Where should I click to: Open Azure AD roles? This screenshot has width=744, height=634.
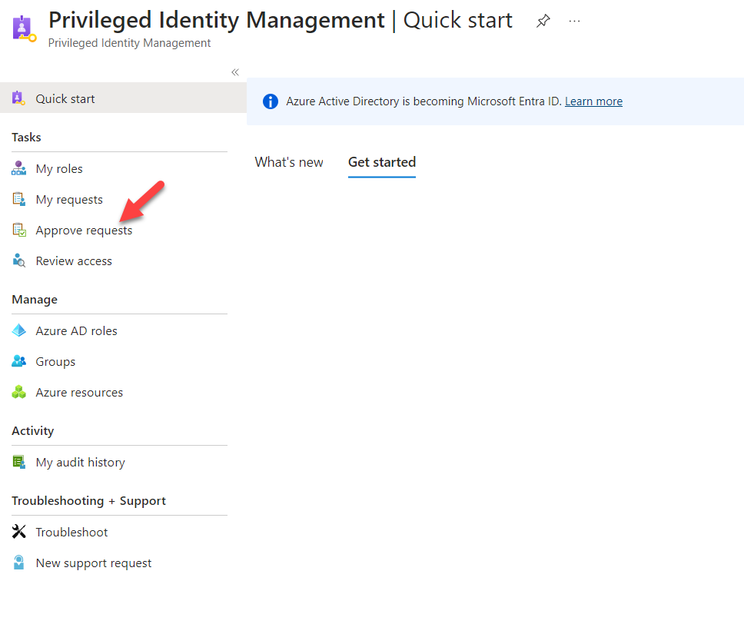[76, 330]
